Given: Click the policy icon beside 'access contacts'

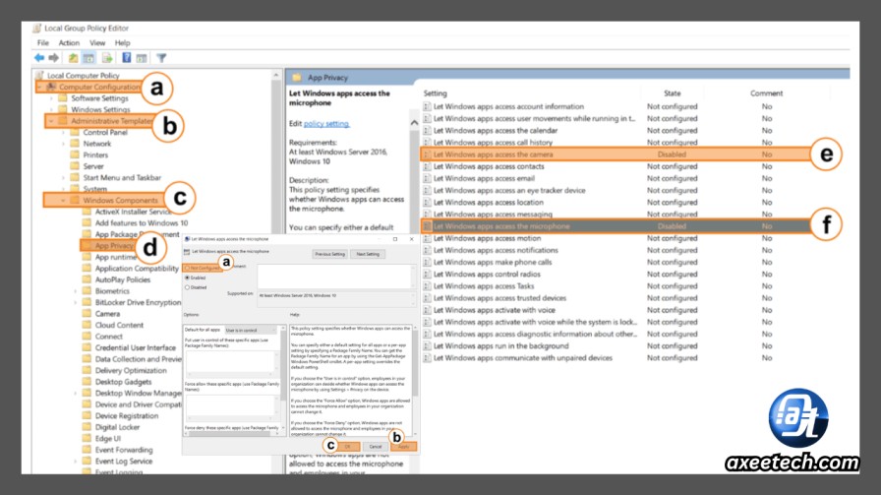Looking at the screenshot, I should pos(428,166).
